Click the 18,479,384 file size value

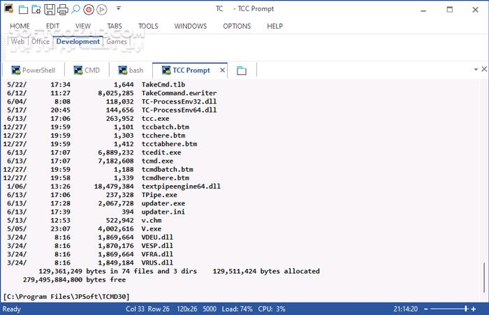click(114, 186)
